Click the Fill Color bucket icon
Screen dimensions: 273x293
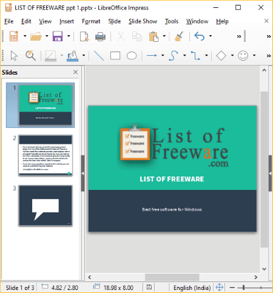pos(73,56)
